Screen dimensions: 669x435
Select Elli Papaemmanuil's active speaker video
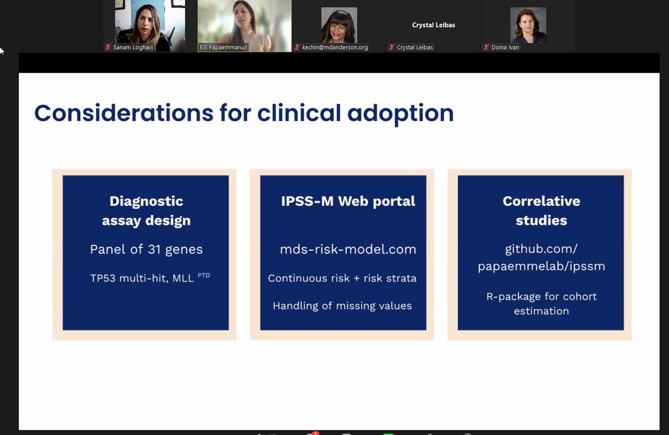coord(245,26)
